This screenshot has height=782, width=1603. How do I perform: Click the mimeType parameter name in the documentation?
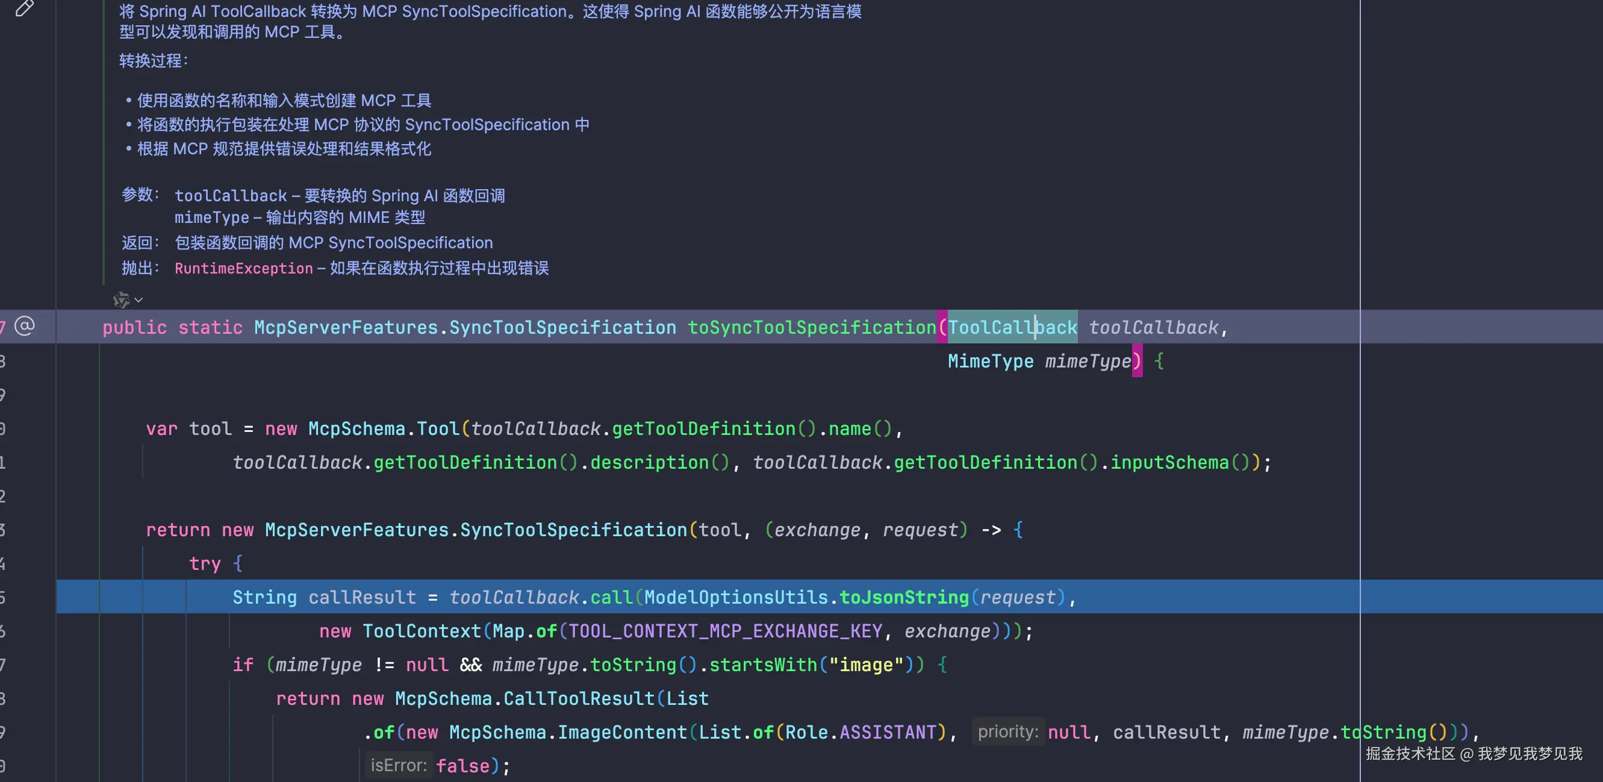(x=211, y=217)
